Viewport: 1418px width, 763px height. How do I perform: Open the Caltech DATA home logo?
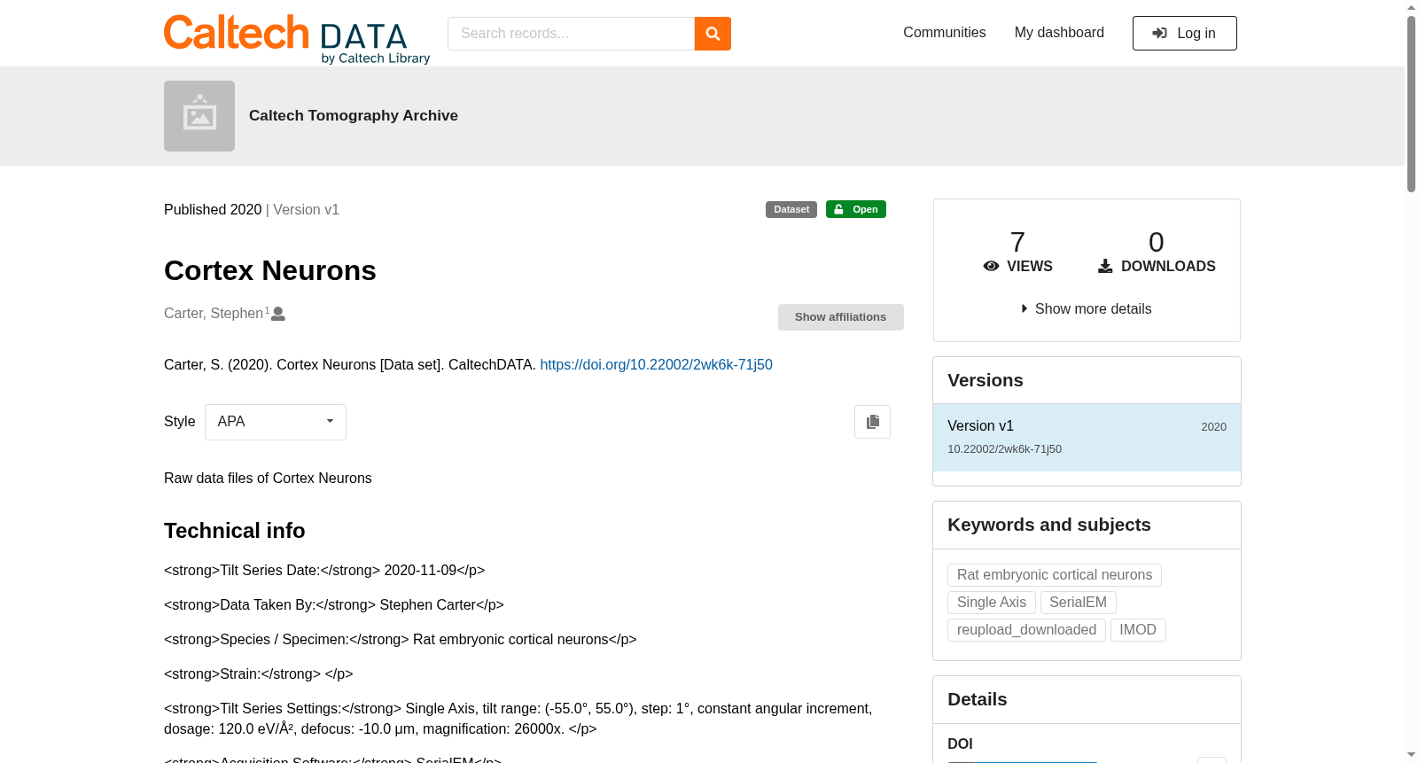(x=297, y=39)
